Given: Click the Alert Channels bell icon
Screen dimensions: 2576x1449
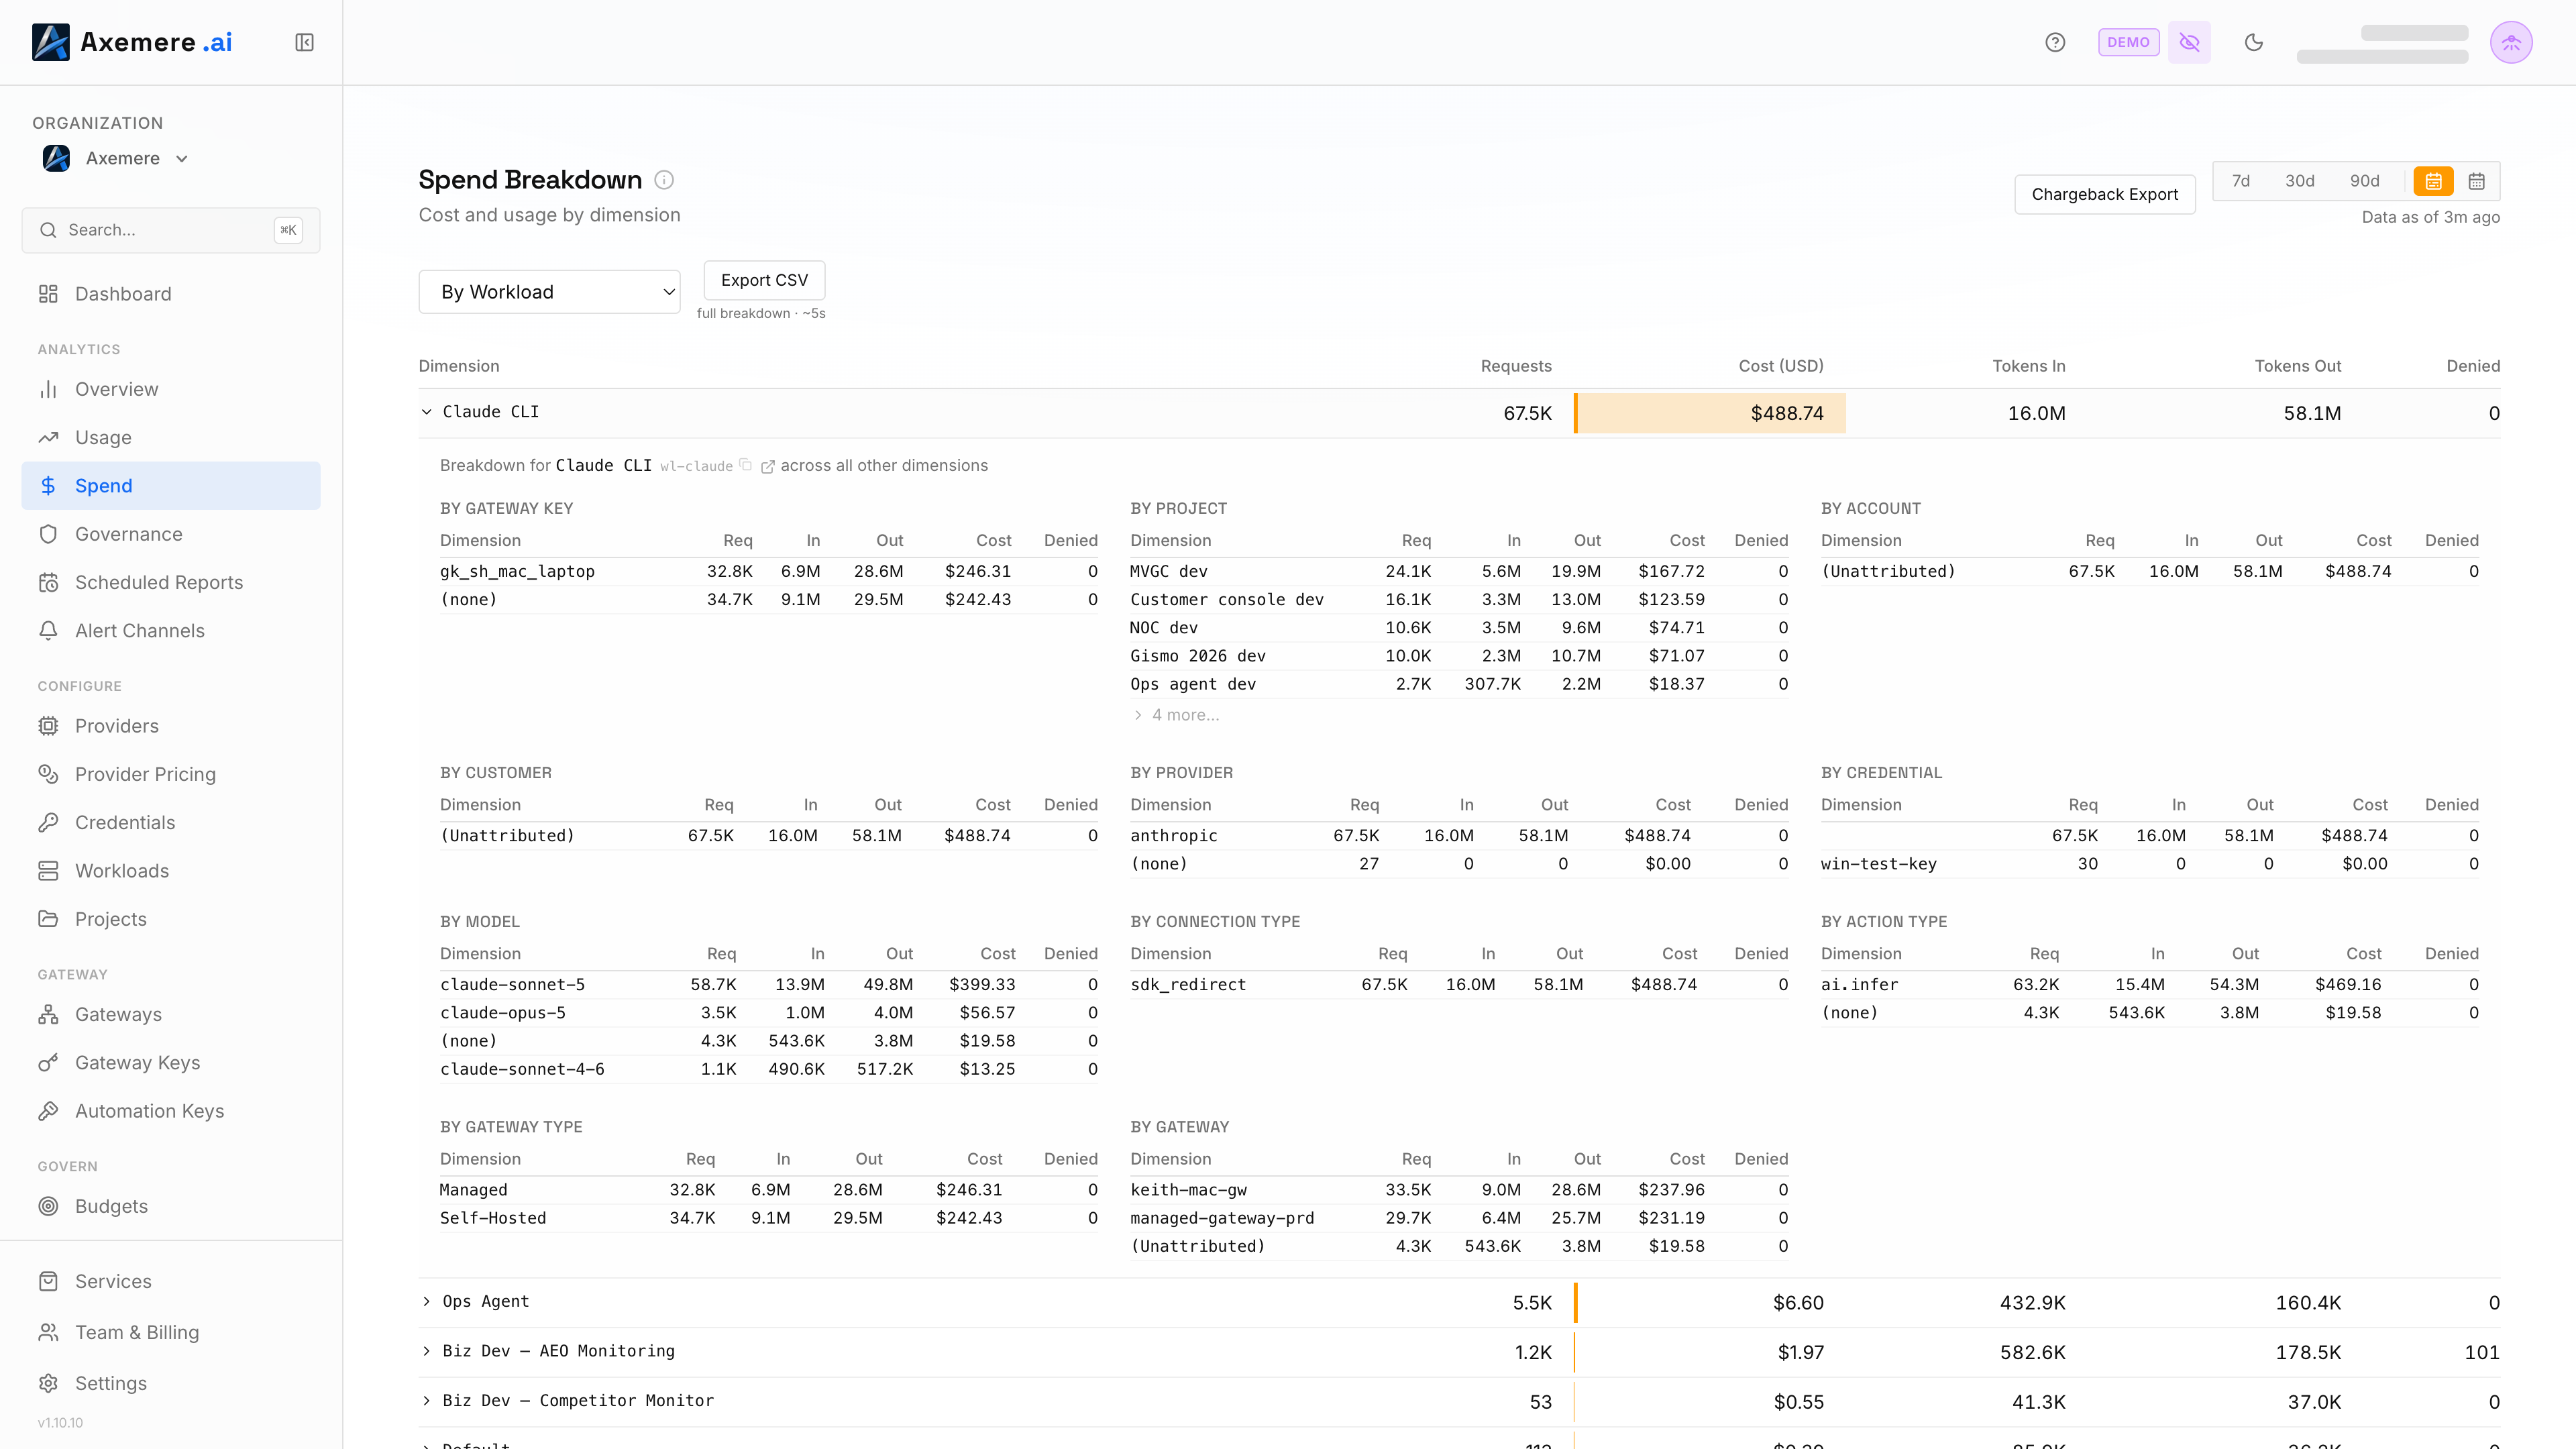Looking at the screenshot, I should [48, 631].
